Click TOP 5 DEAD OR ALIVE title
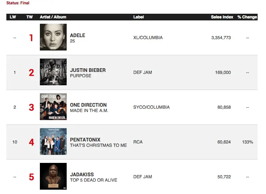Screen dimensions: 266x194 click(93, 180)
